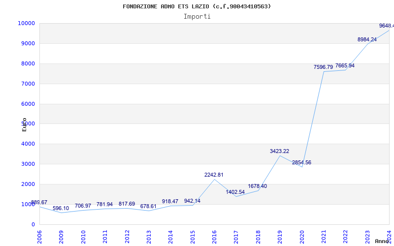Screen dimensions: 394x246
Task: Click year 2009 on the x-axis
Action: coord(61,236)
